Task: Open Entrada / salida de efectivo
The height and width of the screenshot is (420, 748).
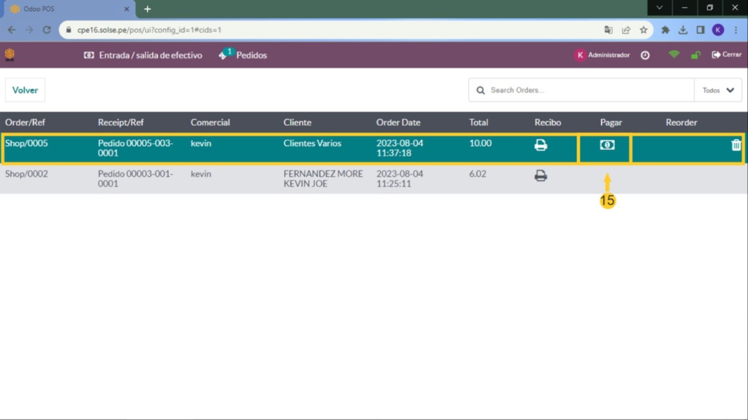Action: tap(143, 55)
